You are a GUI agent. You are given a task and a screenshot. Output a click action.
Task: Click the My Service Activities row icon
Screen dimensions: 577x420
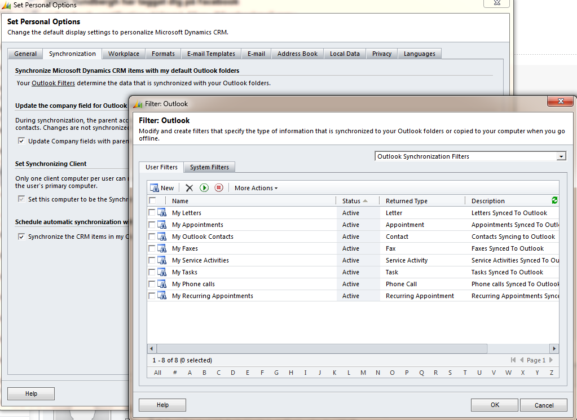click(x=162, y=260)
